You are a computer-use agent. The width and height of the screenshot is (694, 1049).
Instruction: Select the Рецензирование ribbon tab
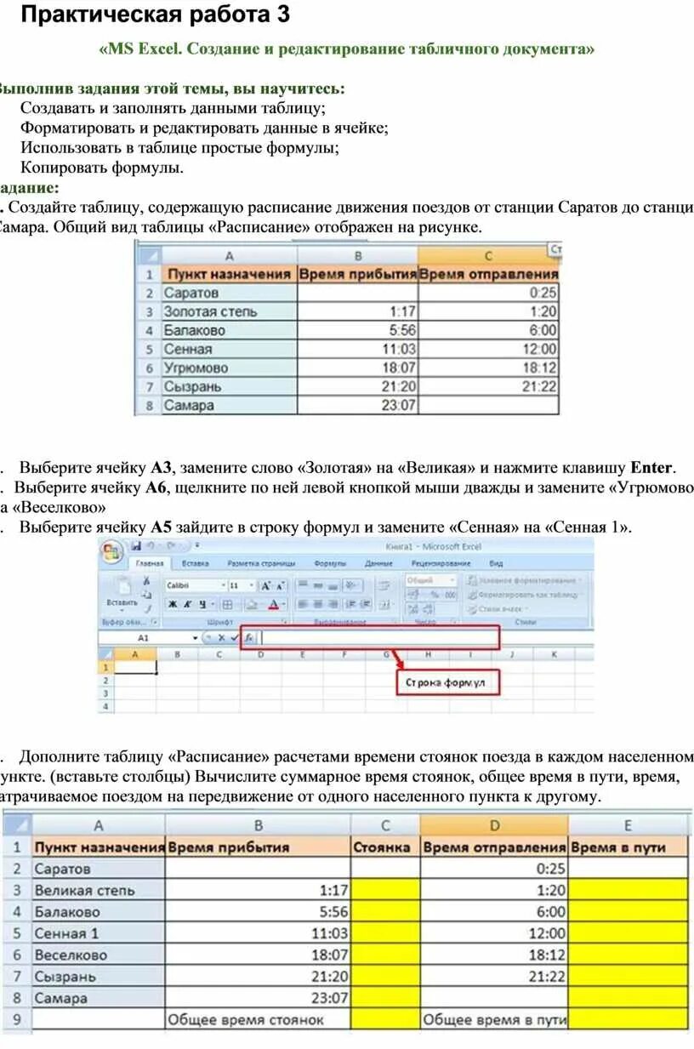[441, 563]
